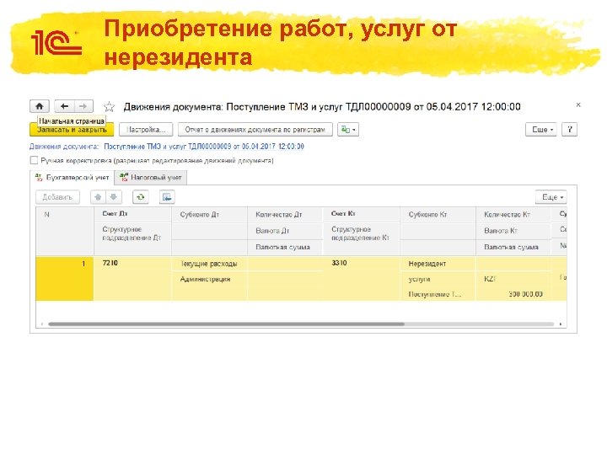This screenshot has width=607, height=455.
Task: Open the Поступление ТМЗ и услуг ТДЛ00000009 link
Action: tap(204, 147)
